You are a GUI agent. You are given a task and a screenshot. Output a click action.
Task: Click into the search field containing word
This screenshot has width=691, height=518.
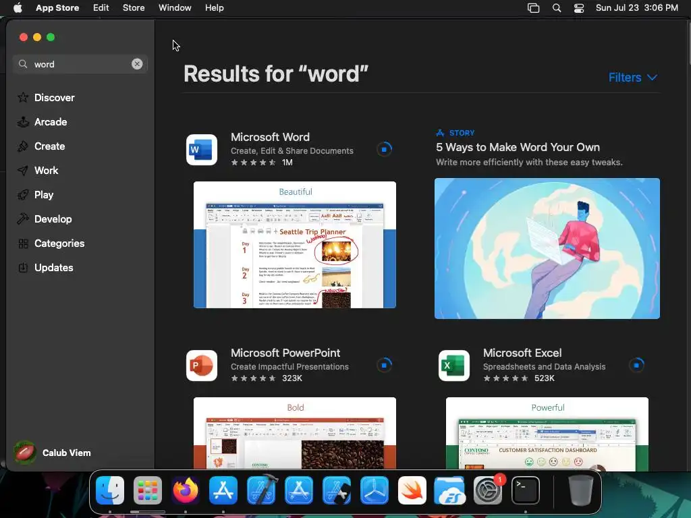(x=80, y=64)
